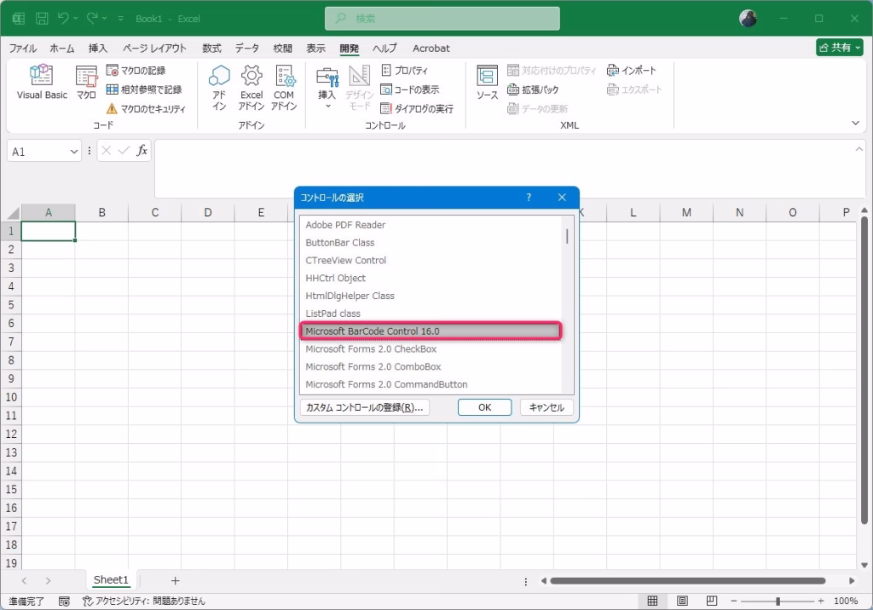Click OK in the control selection dialog
873x610 pixels.
[x=484, y=407]
